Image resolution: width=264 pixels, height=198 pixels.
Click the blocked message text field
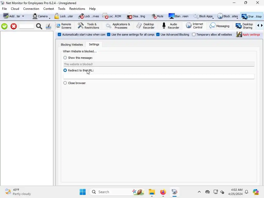click(159, 64)
